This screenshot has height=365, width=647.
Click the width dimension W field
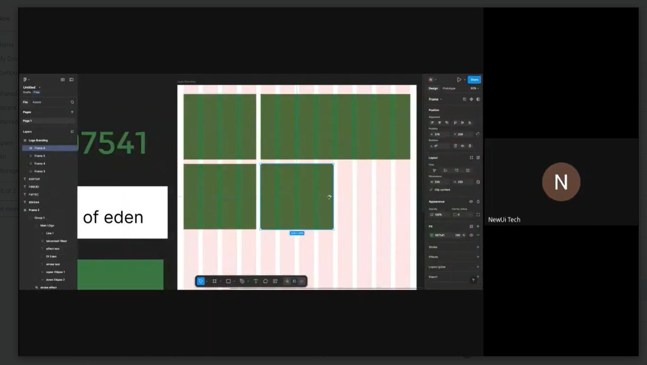439,182
